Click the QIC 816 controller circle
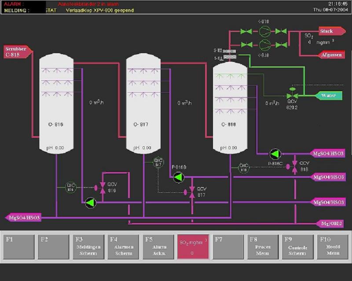 (71, 187)
